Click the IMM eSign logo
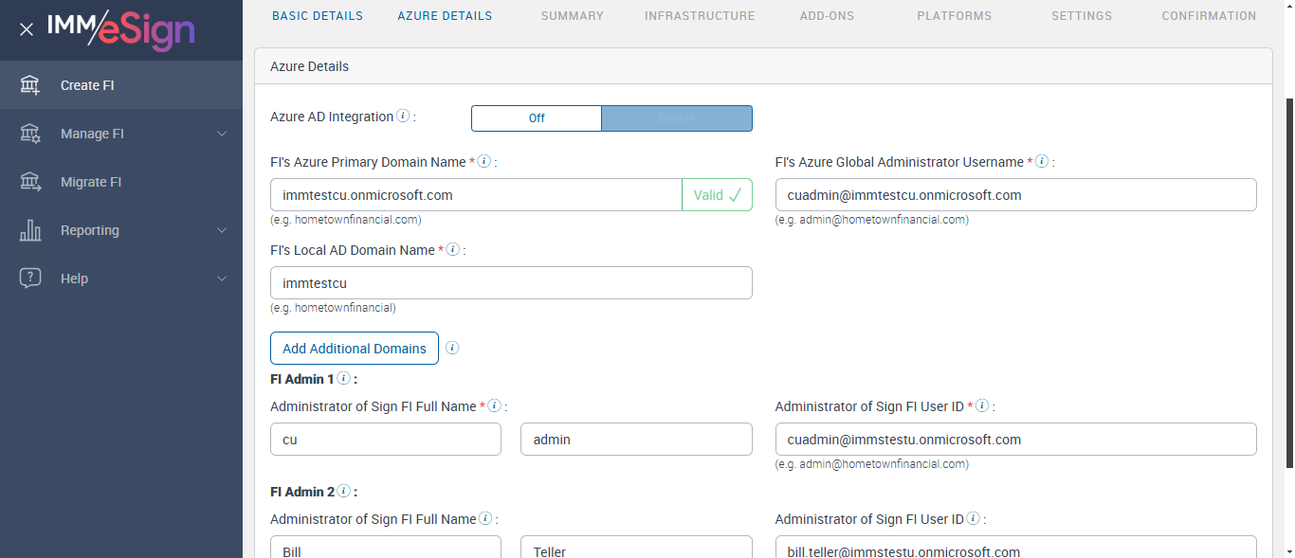1295x558 pixels. (120, 29)
